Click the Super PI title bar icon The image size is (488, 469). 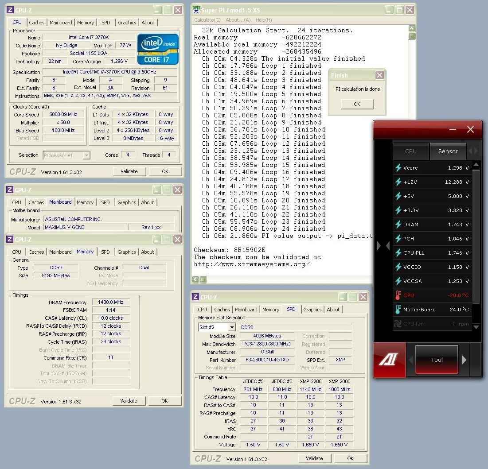pyautogui.click(x=196, y=10)
